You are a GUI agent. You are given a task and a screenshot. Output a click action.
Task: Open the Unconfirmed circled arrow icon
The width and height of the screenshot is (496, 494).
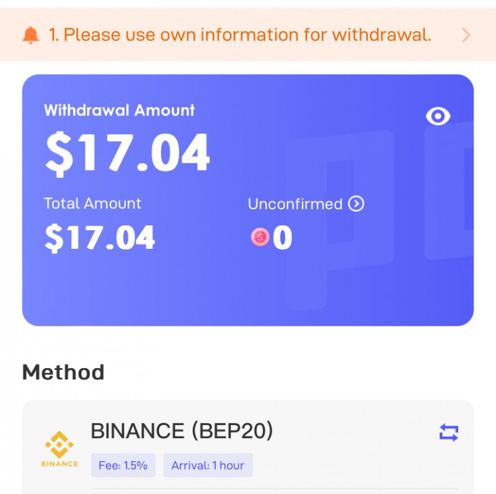pyautogui.click(x=356, y=204)
